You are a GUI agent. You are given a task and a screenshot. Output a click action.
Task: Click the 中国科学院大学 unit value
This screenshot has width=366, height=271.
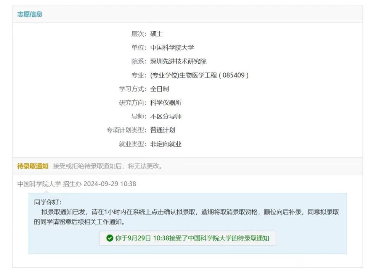coord(172,48)
